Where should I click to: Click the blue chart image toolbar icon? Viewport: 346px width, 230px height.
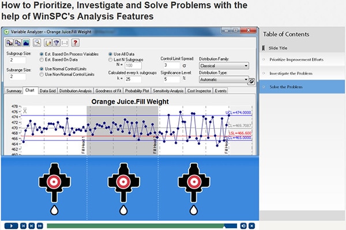pos(26,43)
